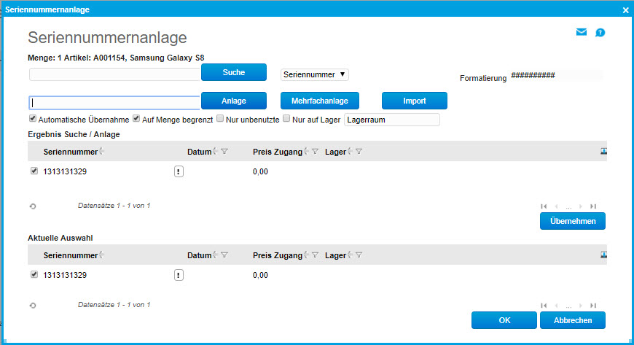Viewport: 634px width, 345px height.
Task: Open the help speech bubble icon
Action: [x=600, y=32]
